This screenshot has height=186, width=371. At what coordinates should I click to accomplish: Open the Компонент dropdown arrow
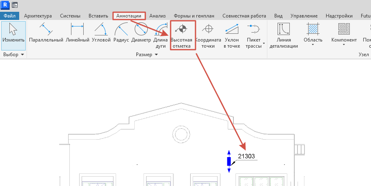[344, 45]
